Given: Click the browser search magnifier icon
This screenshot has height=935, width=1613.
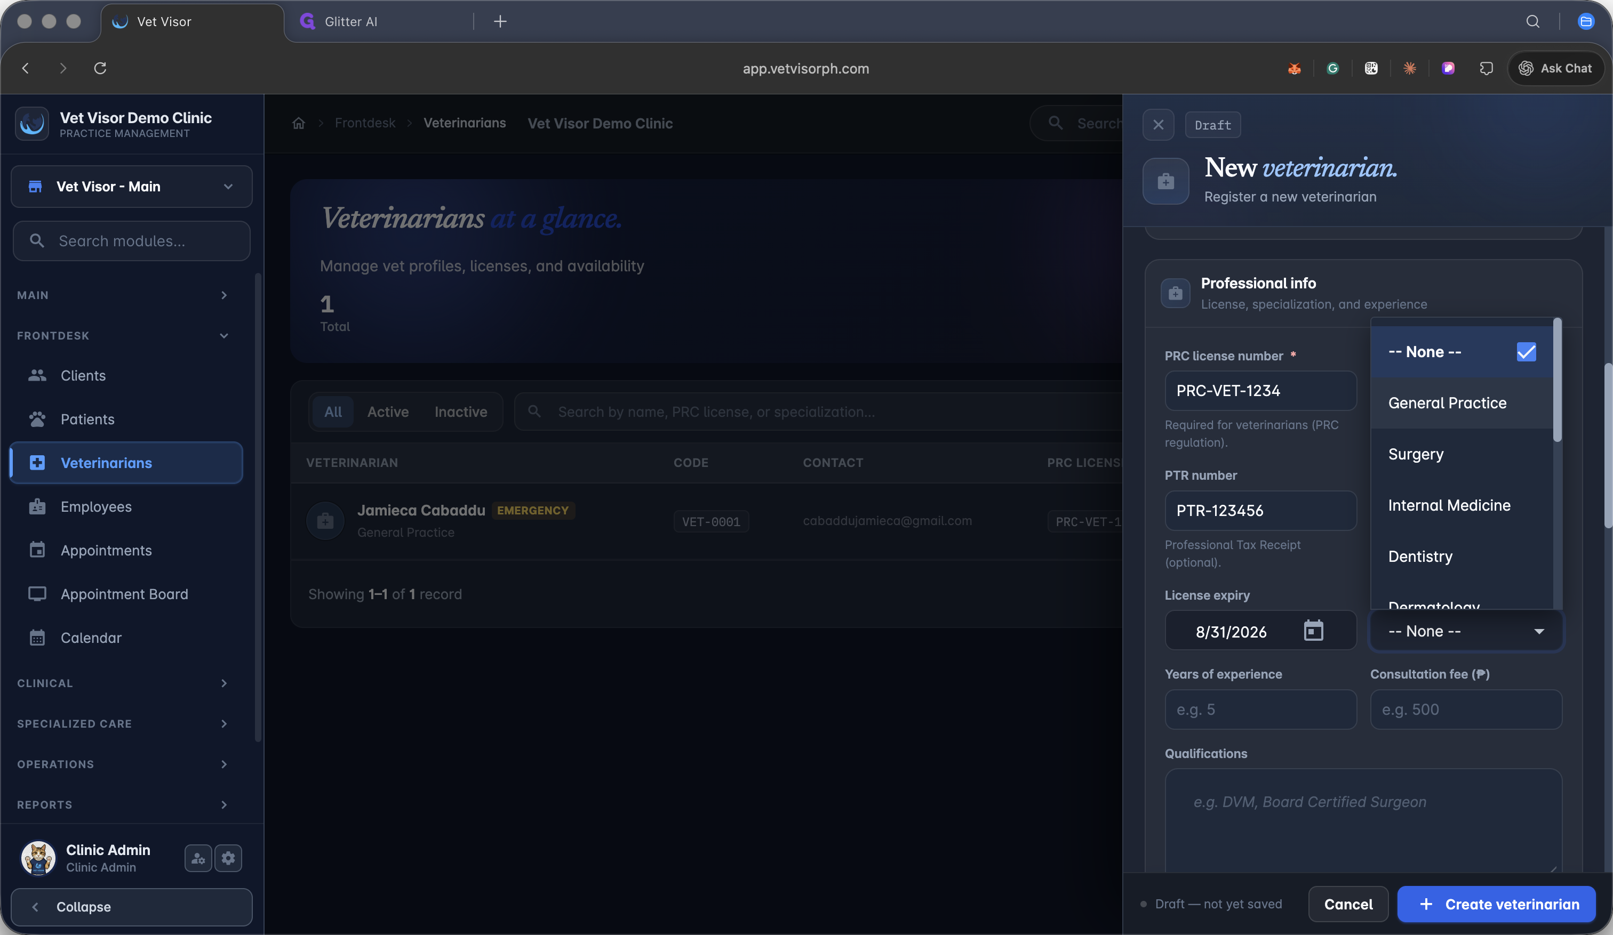Looking at the screenshot, I should pyautogui.click(x=1533, y=22).
